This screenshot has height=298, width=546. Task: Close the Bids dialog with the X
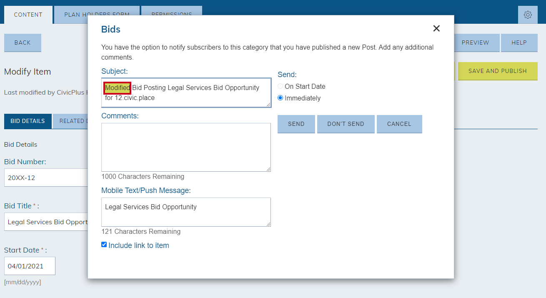pyautogui.click(x=436, y=28)
